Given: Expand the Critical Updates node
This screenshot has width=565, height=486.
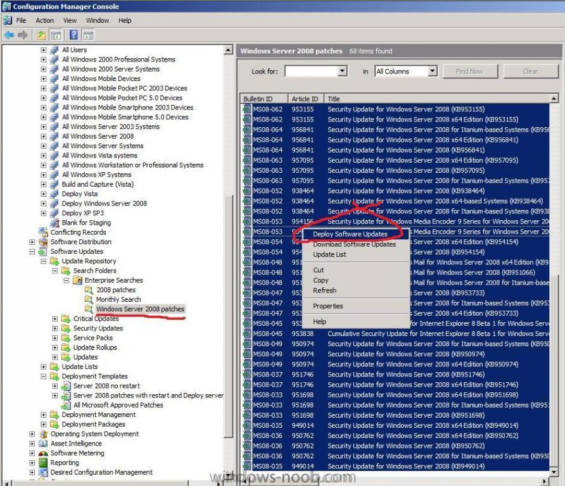Looking at the screenshot, I should click(55, 318).
